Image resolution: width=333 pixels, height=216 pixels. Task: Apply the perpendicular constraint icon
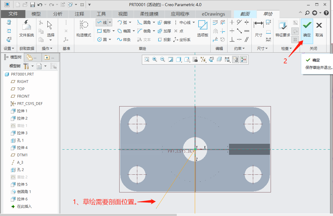coord(232,39)
